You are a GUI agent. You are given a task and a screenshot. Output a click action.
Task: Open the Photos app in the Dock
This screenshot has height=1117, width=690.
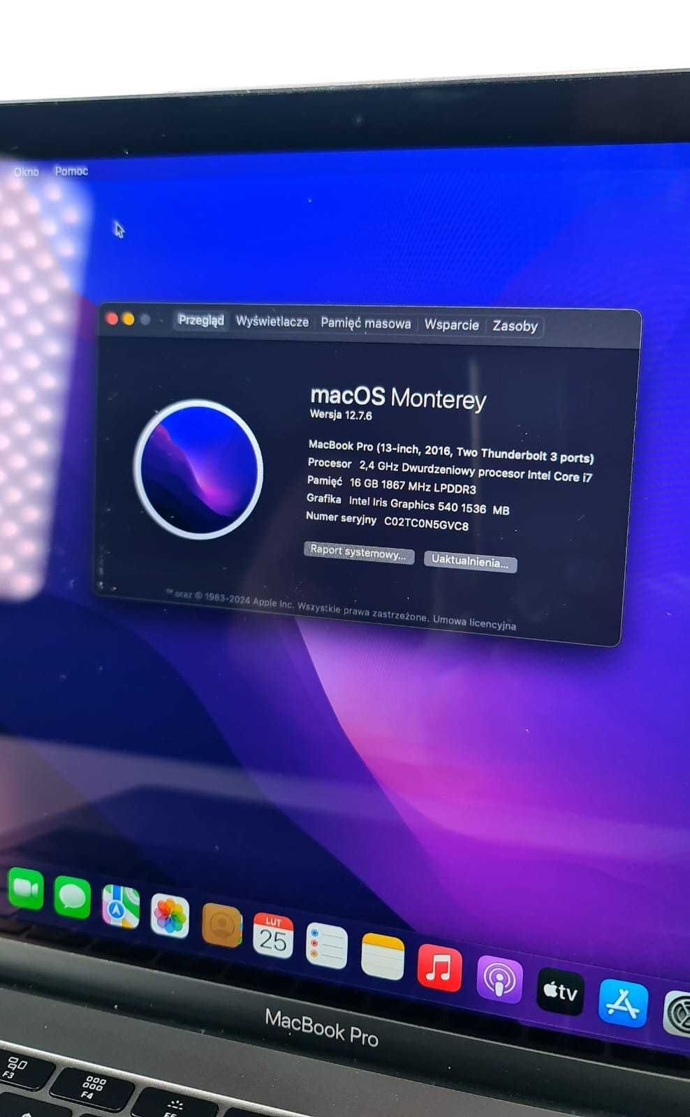click(x=170, y=915)
